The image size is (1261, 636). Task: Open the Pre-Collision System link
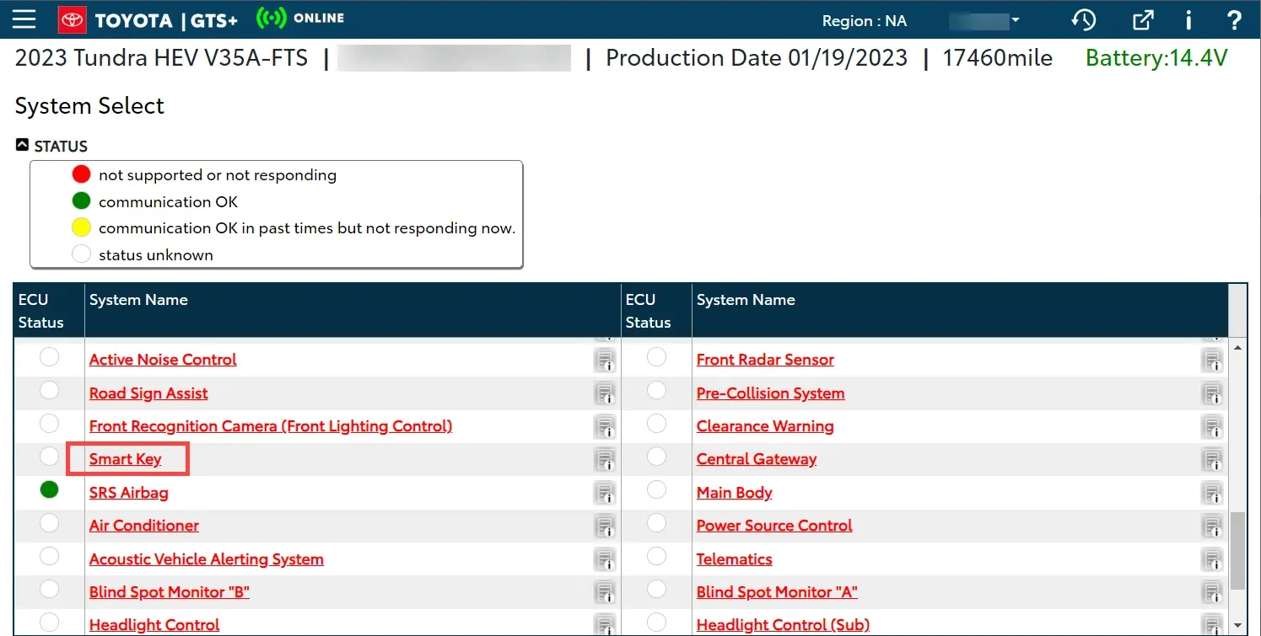click(x=770, y=393)
